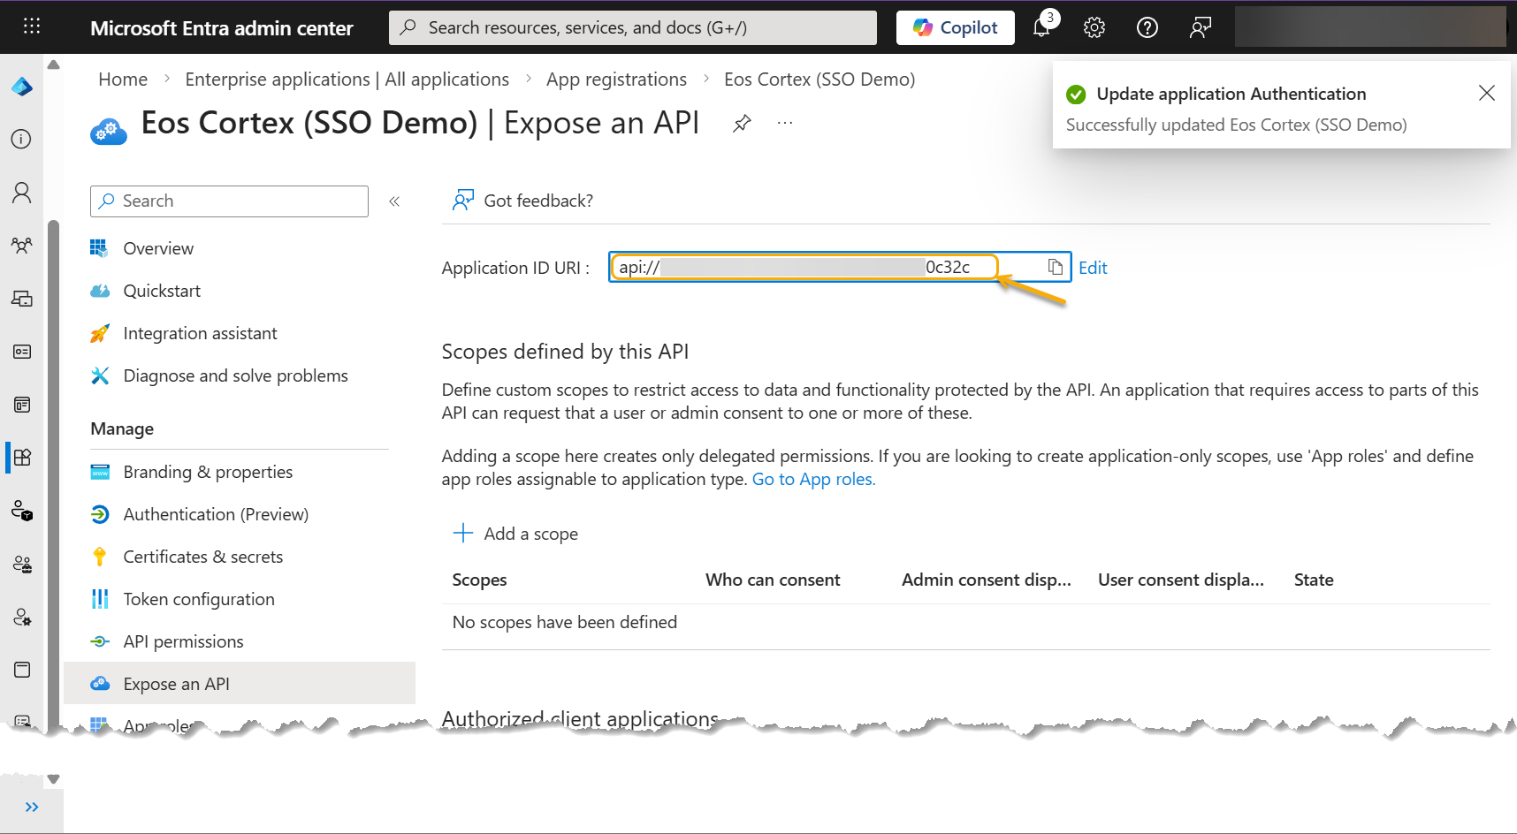Viewport: 1517px width, 834px height.
Task: Expand the left rail with double chevron
Action: point(32,807)
